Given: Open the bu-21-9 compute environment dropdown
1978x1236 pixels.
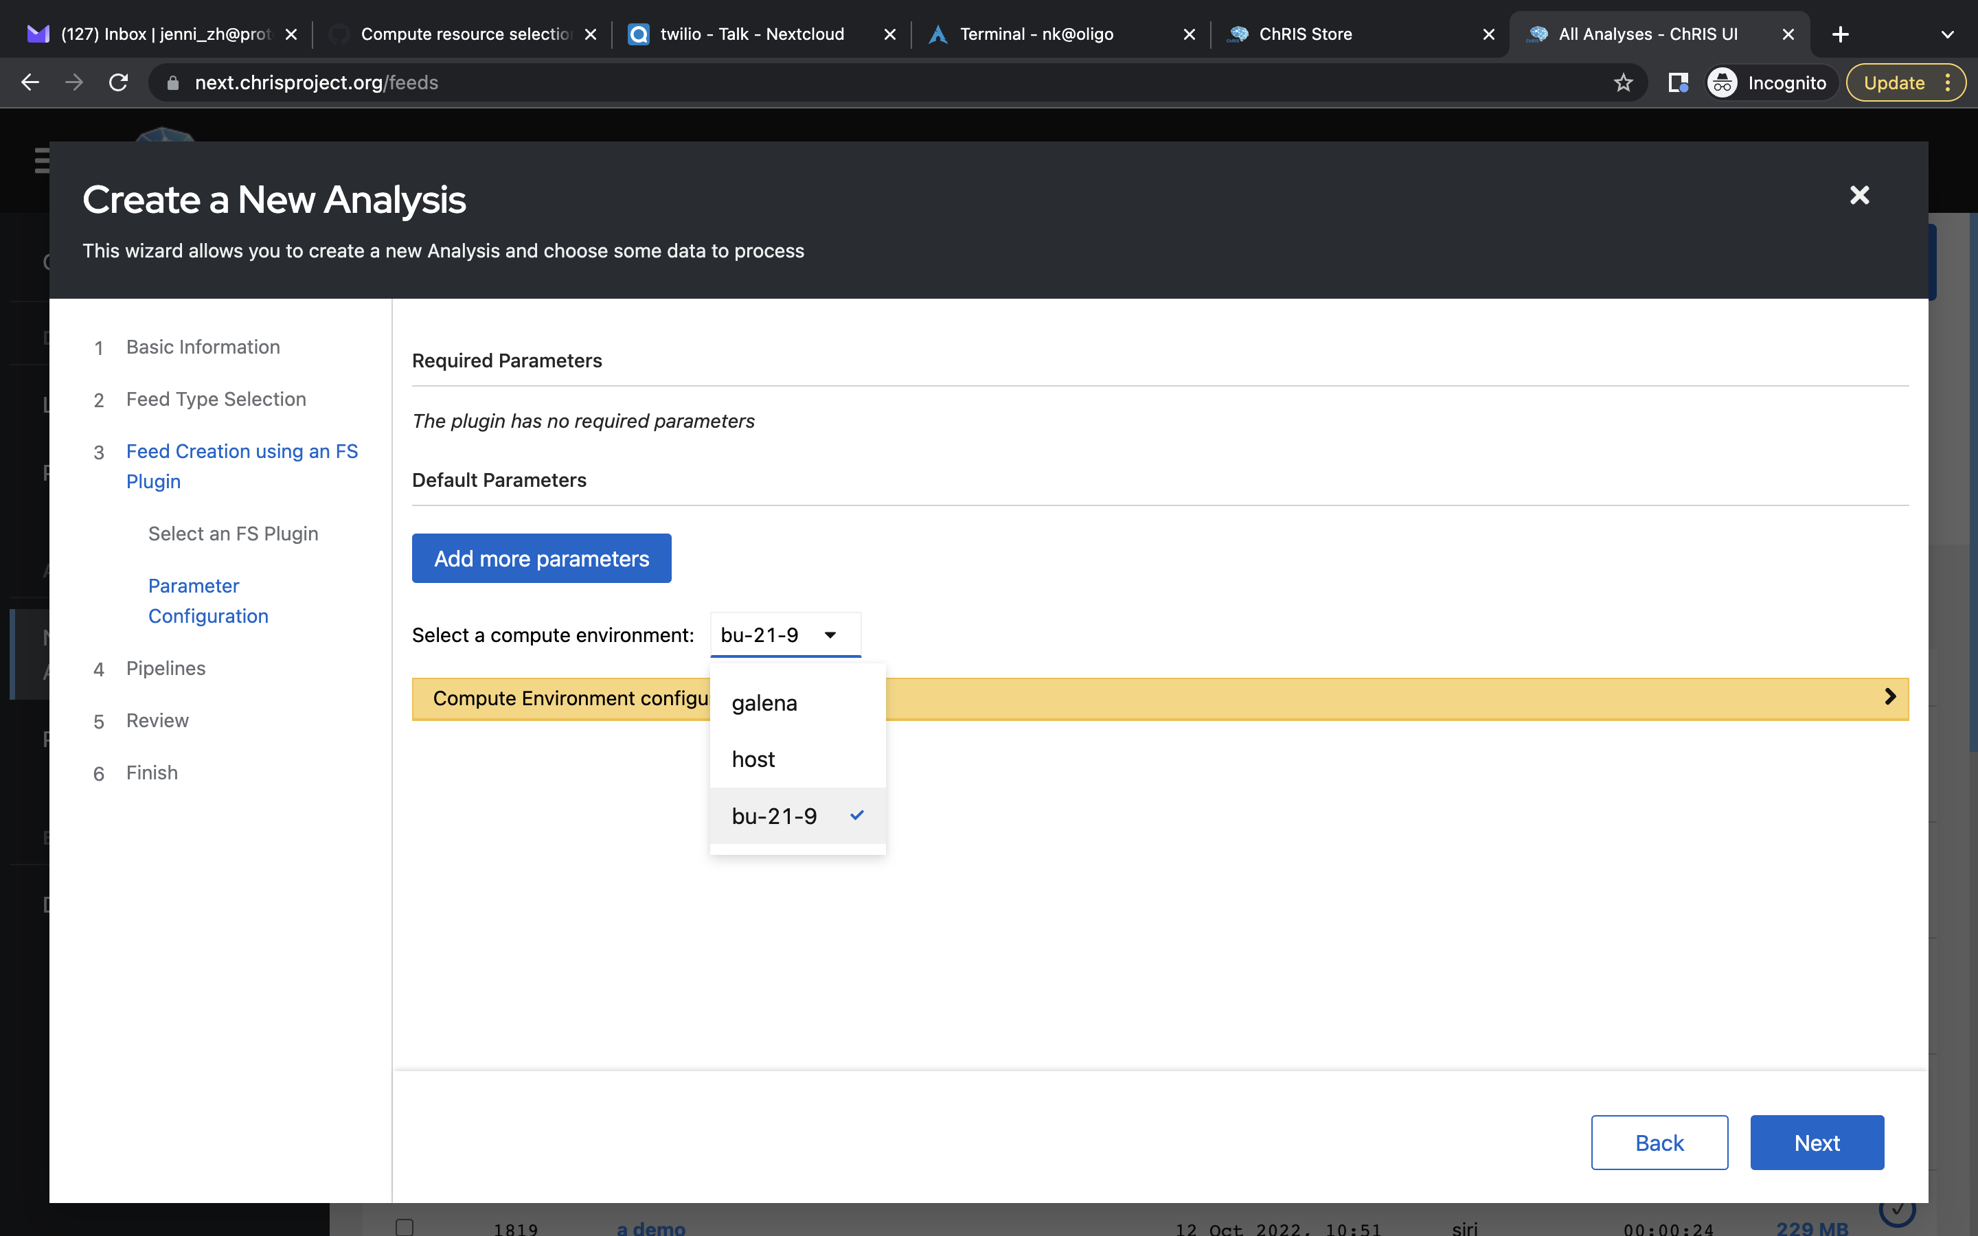Looking at the screenshot, I should [x=784, y=634].
